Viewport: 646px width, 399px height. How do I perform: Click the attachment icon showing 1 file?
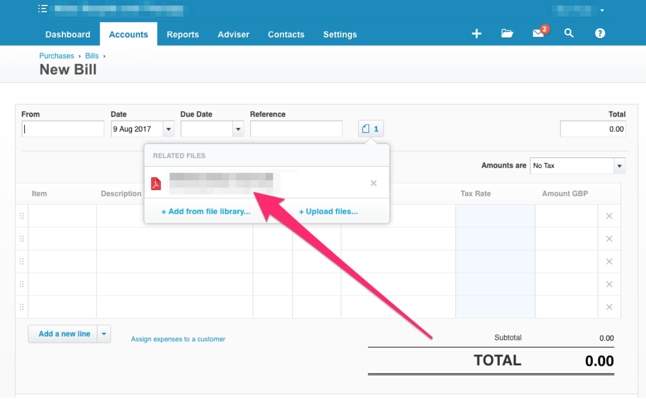(x=371, y=128)
